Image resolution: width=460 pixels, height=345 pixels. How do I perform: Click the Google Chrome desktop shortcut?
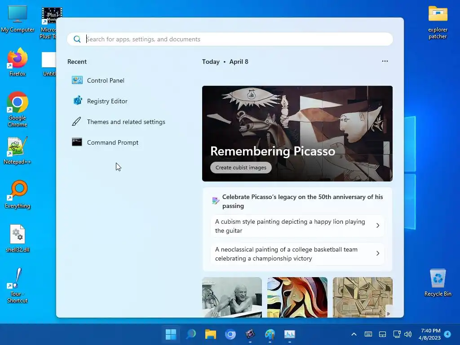click(x=18, y=109)
